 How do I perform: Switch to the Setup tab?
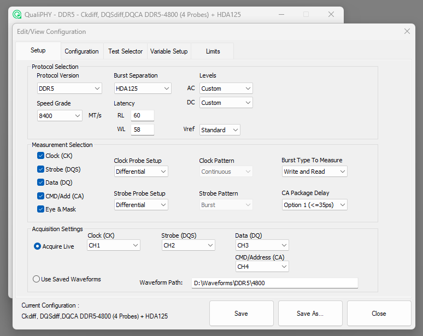tap(38, 50)
